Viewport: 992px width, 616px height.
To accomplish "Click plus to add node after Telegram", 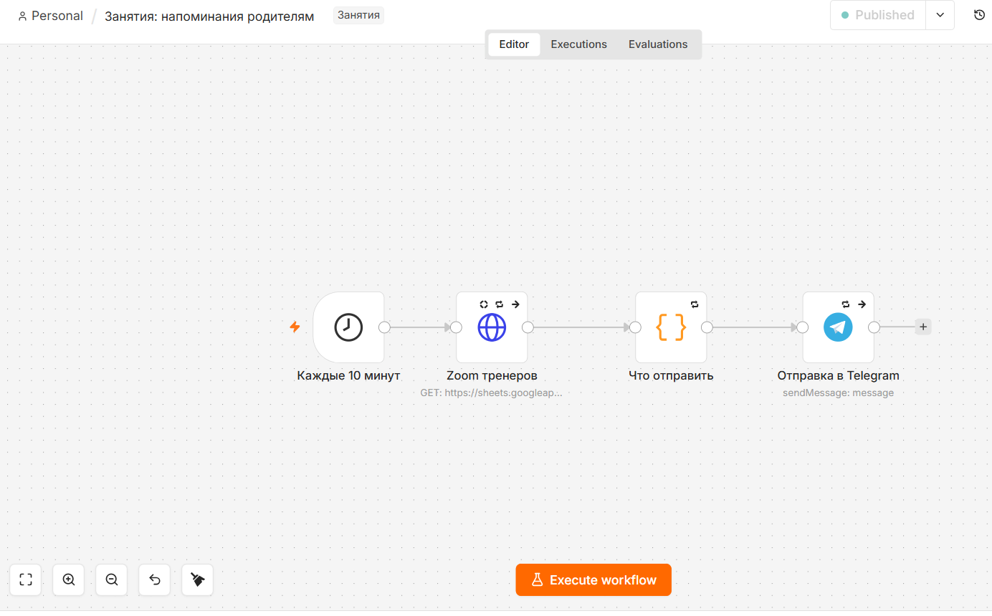I will (923, 327).
